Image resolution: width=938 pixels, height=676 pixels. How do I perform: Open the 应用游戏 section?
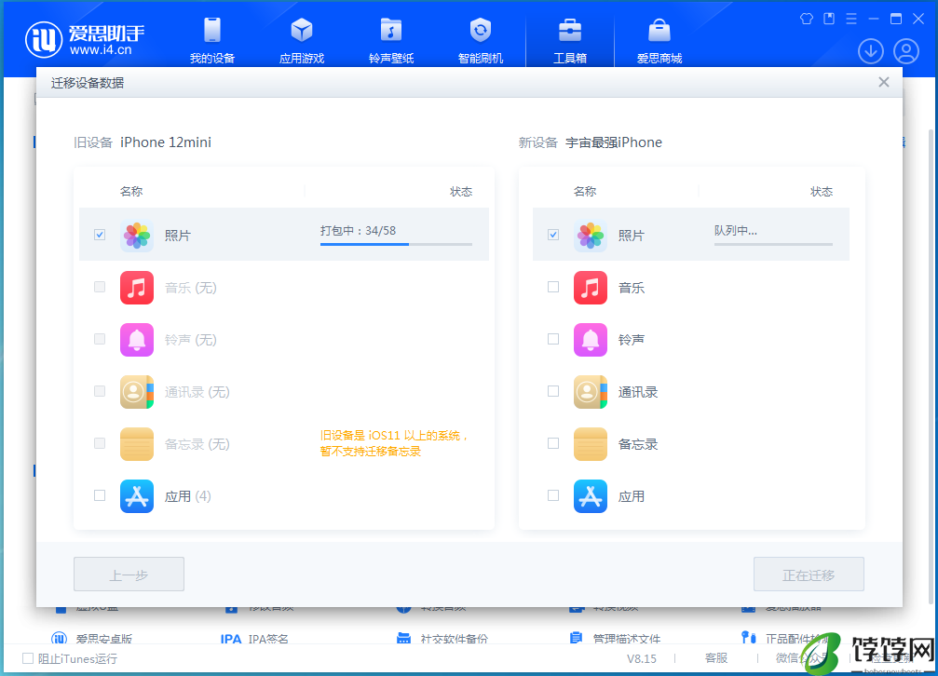(302, 40)
